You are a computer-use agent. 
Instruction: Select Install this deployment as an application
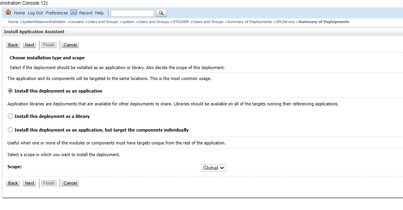click(x=10, y=91)
